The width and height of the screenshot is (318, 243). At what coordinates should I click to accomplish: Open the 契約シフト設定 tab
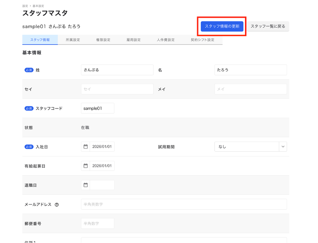(x=202, y=40)
